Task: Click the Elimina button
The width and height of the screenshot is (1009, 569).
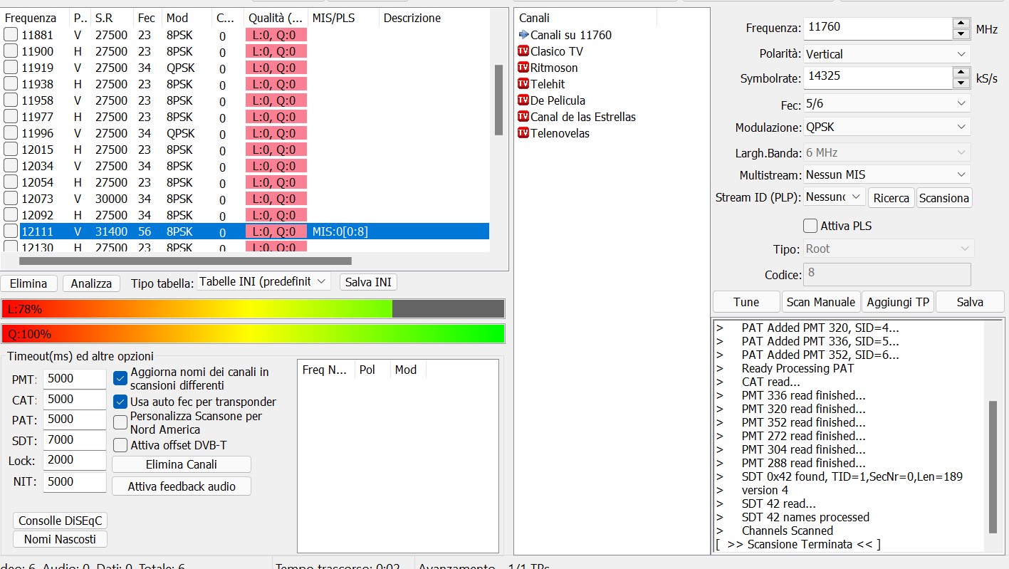Action: pyautogui.click(x=28, y=283)
